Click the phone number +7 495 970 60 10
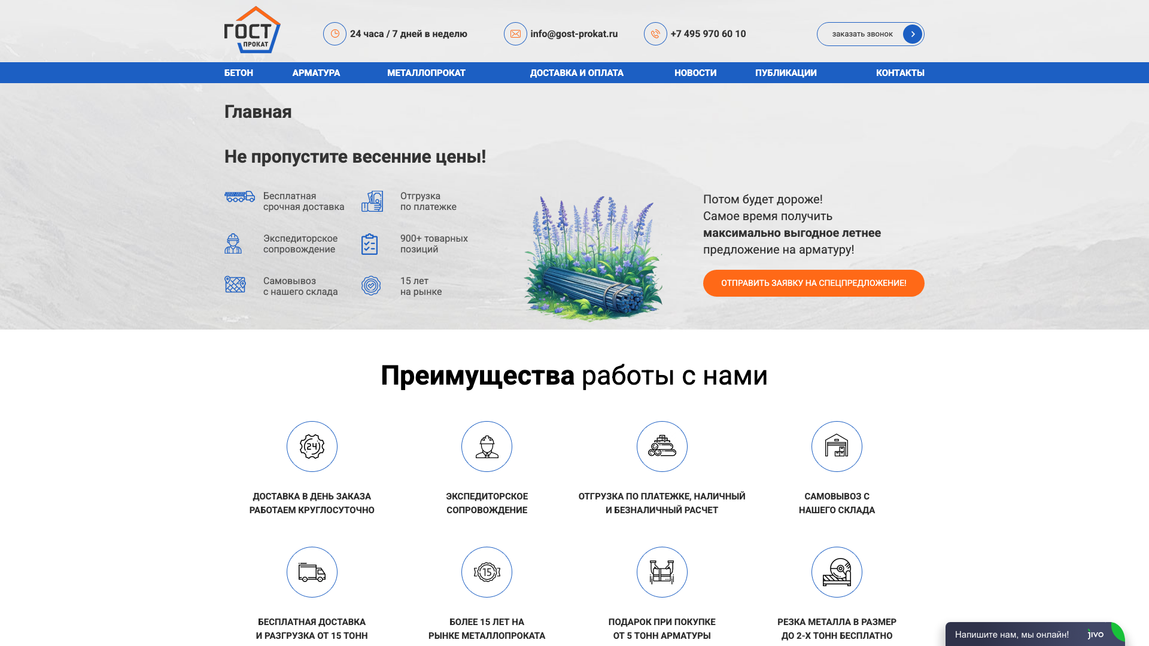Viewport: 1149px width, 646px height. [708, 34]
